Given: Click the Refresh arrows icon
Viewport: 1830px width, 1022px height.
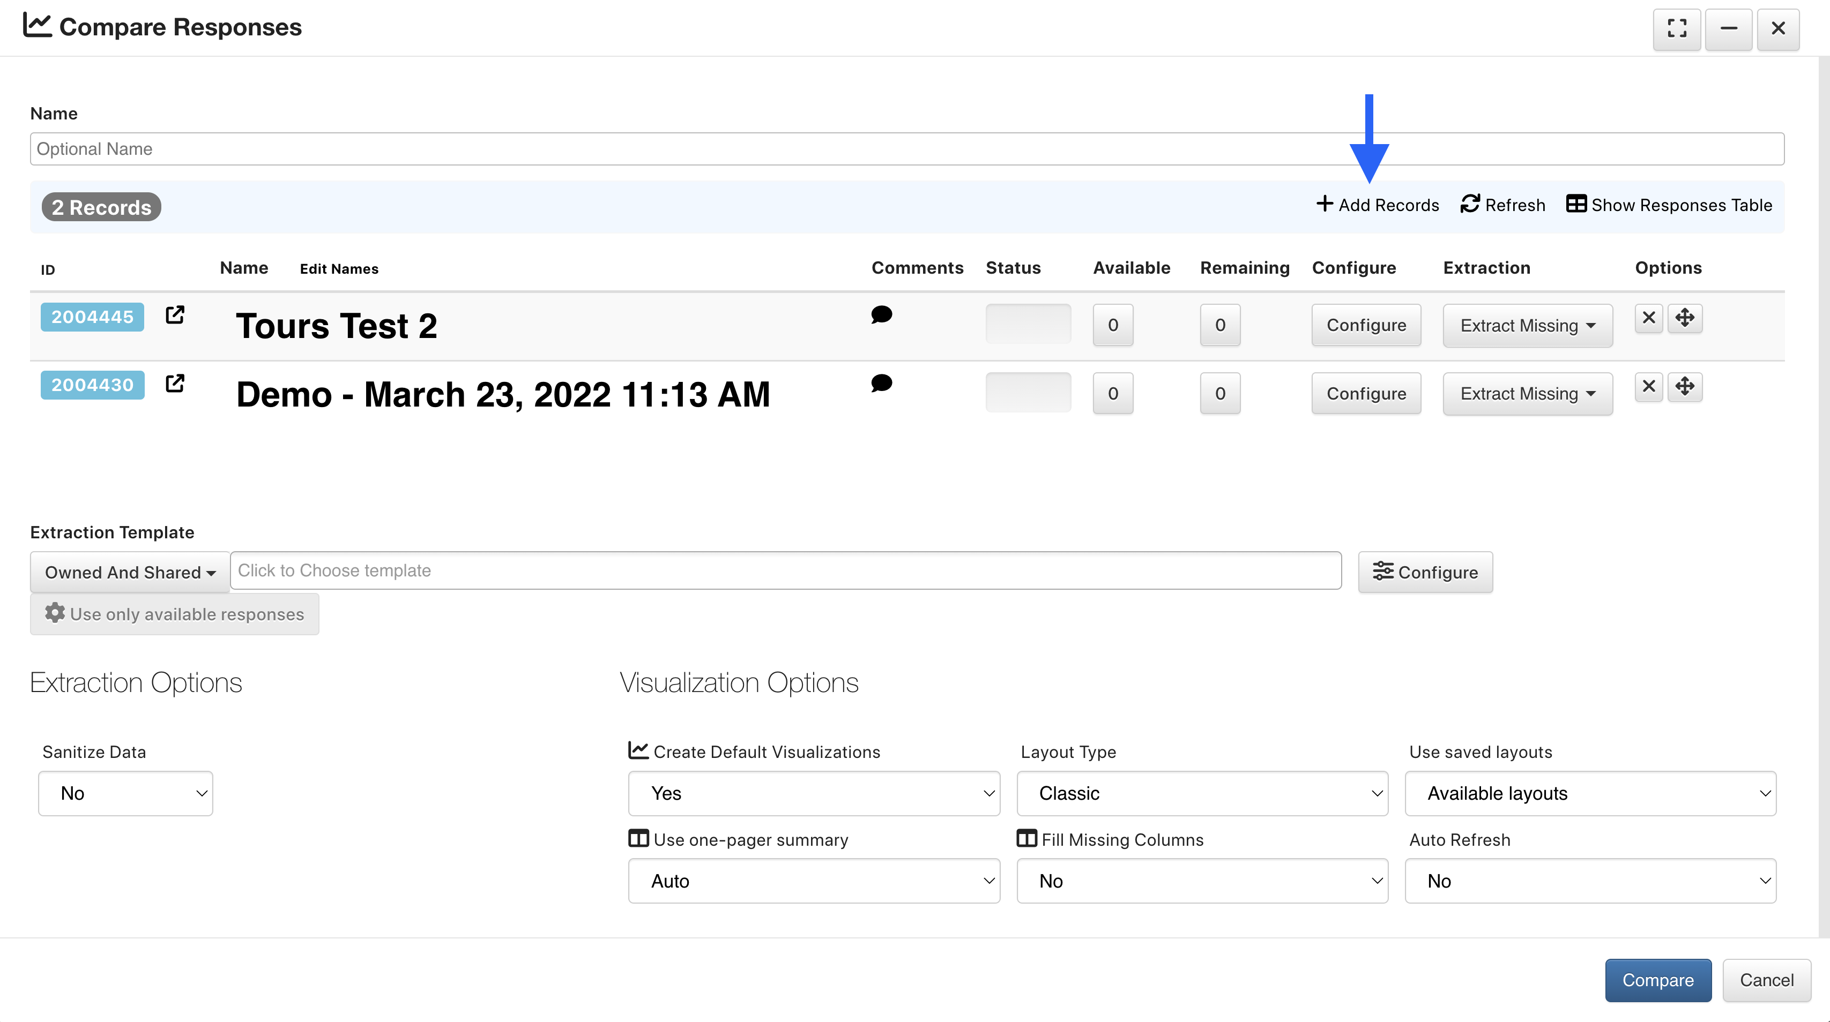Looking at the screenshot, I should pyautogui.click(x=1470, y=205).
